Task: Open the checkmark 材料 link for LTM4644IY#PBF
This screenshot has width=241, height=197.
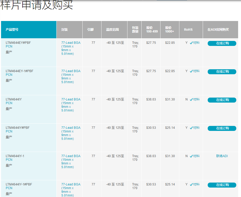Action: pyautogui.click(x=195, y=128)
